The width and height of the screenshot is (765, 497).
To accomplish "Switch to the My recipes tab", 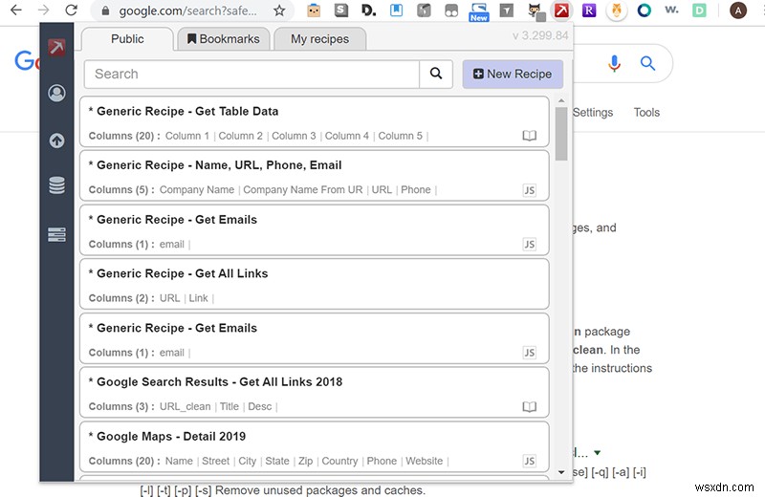I will point(320,39).
